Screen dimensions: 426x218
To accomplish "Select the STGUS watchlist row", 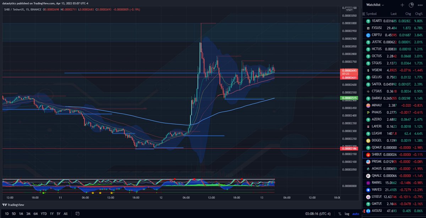I will pos(394,63).
